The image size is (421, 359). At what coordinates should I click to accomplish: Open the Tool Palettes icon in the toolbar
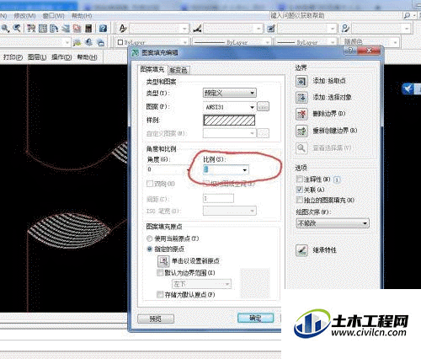[x=54, y=28]
